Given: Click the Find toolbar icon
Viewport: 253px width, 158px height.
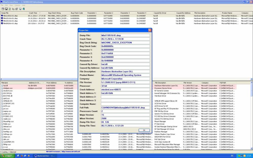Looking at the screenshot, I should coord(20,9).
